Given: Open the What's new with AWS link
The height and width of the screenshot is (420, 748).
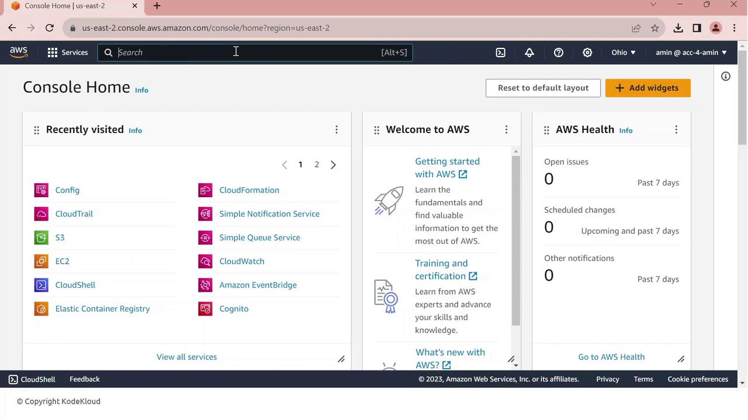Looking at the screenshot, I should [x=450, y=359].
